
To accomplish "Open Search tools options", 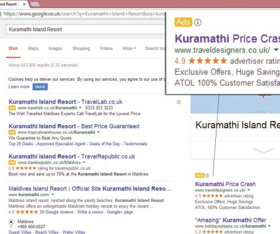I will 155,49.
